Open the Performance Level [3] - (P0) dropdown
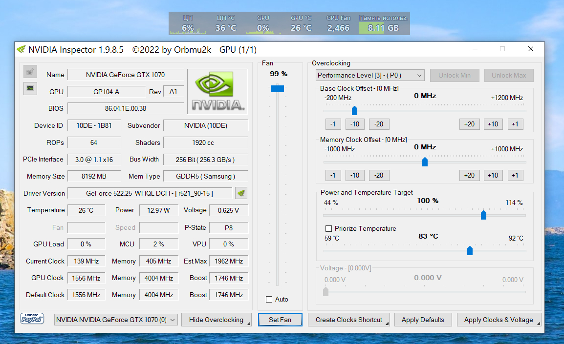 [x=370, y=76]
